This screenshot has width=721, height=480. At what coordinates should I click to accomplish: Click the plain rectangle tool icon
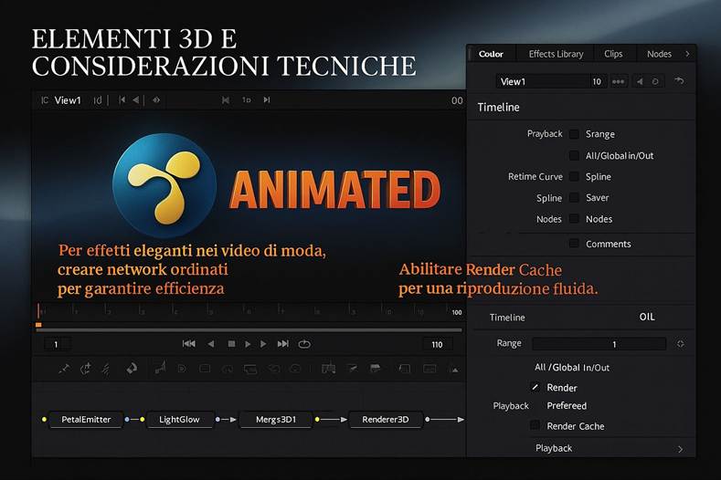pos(205,369)
